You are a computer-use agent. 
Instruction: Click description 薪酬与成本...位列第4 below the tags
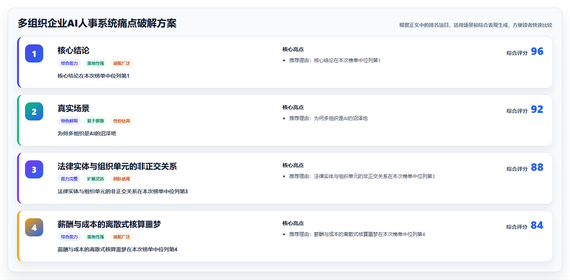click(117, 250)
